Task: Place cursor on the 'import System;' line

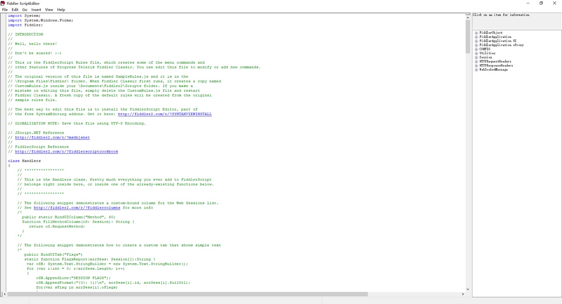Action: 24,16
